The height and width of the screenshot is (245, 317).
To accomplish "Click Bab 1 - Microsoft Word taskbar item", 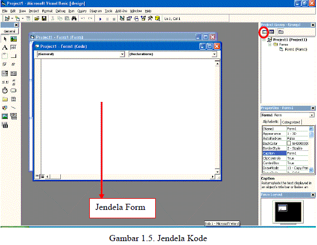I will (x=222, y=223).
